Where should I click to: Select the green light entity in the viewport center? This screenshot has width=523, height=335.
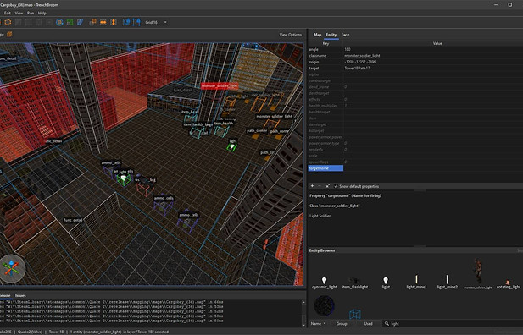tap(231, 146)
